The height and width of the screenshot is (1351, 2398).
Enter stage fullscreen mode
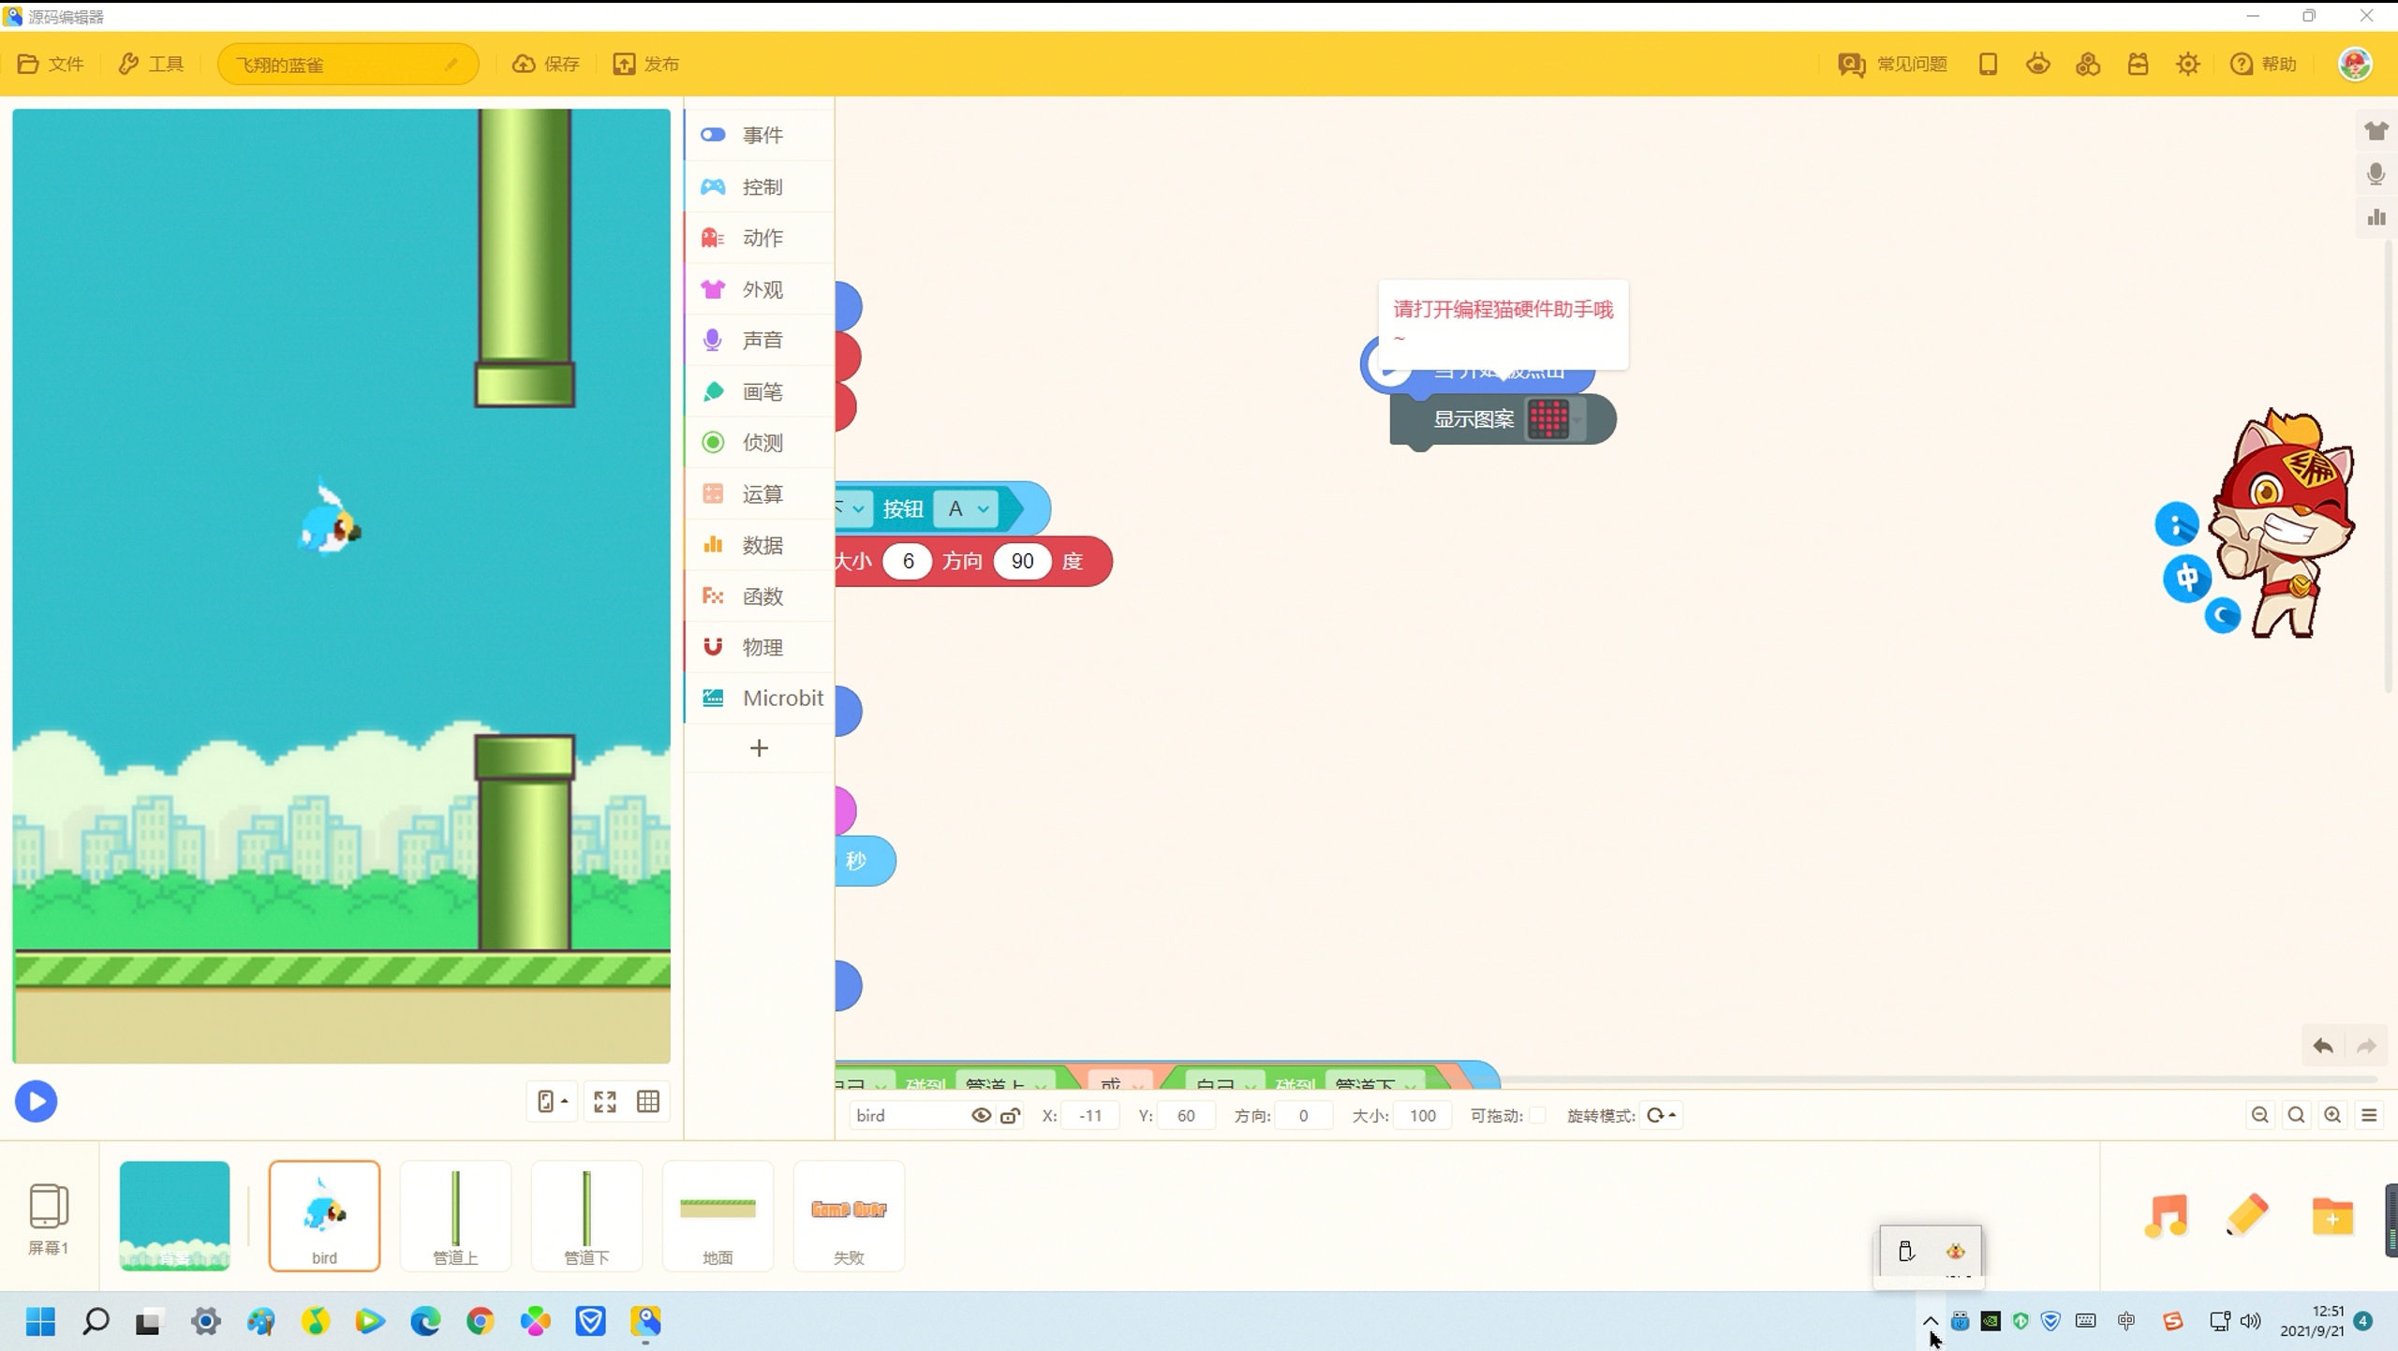pyautogui.click(x=605, y=1101)
